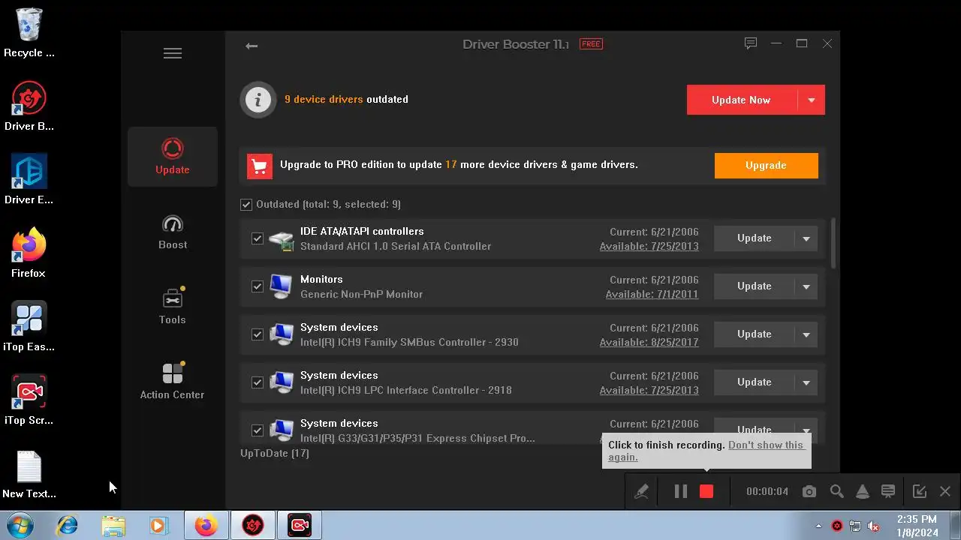
Task: Update the ICH9 Family SMBus Controller
Action: pos(754,334)
